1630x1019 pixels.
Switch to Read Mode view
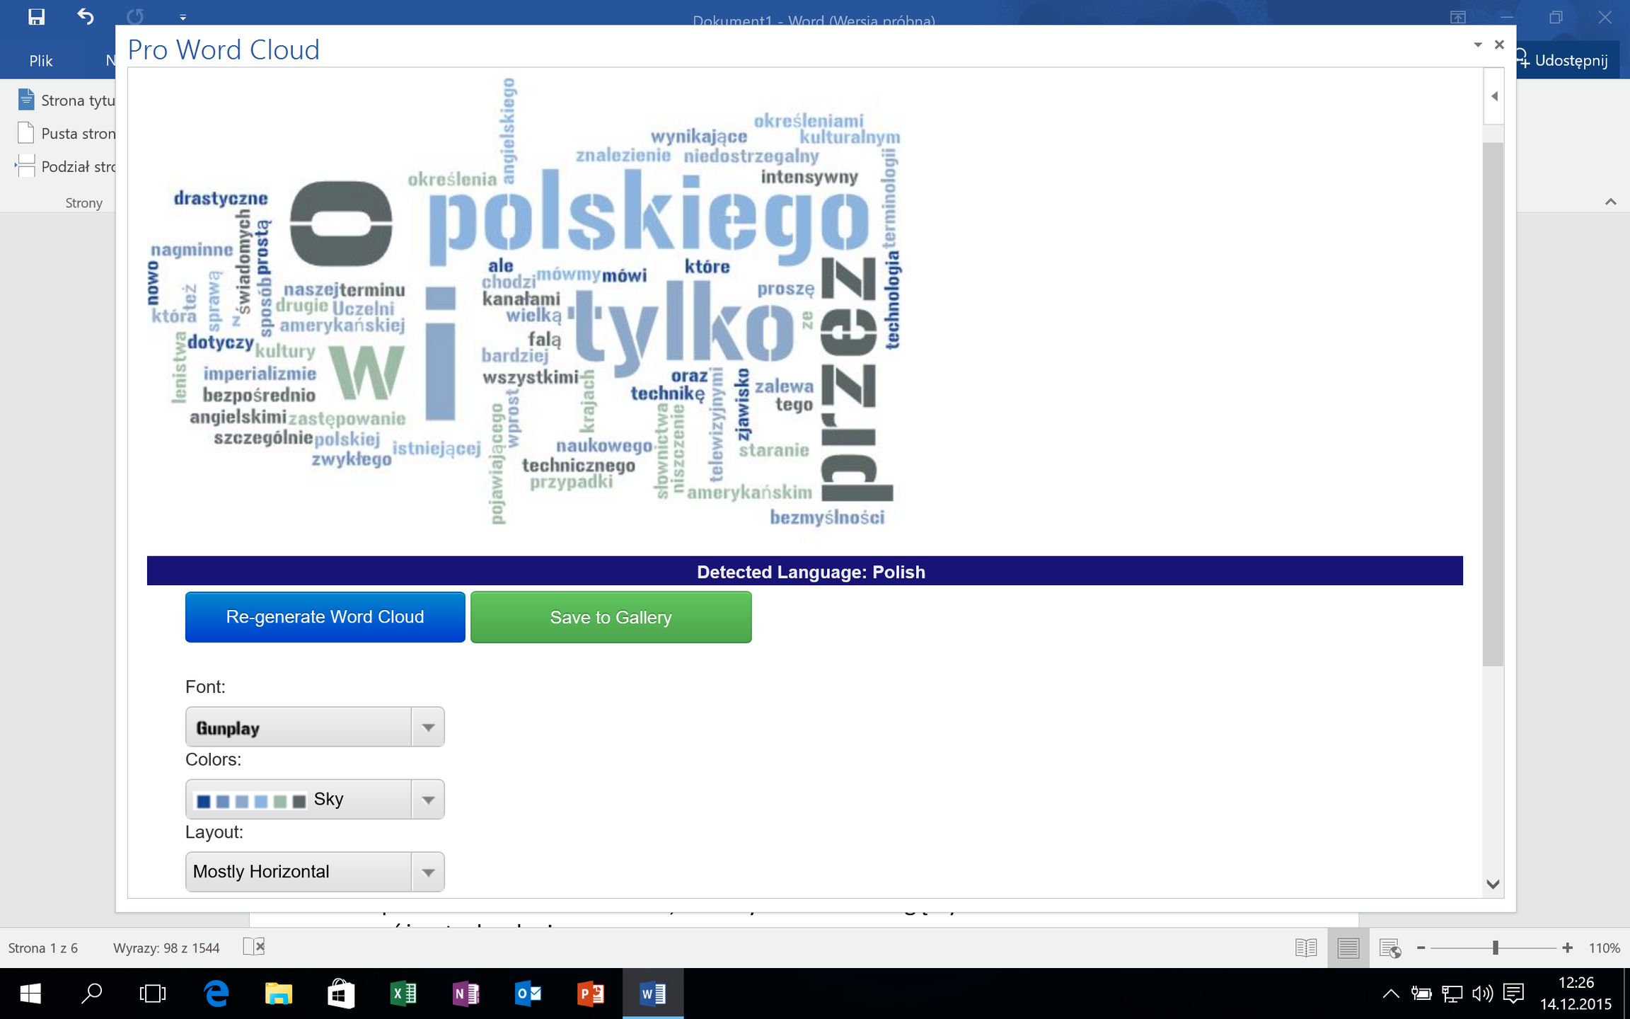(1305, 948)
